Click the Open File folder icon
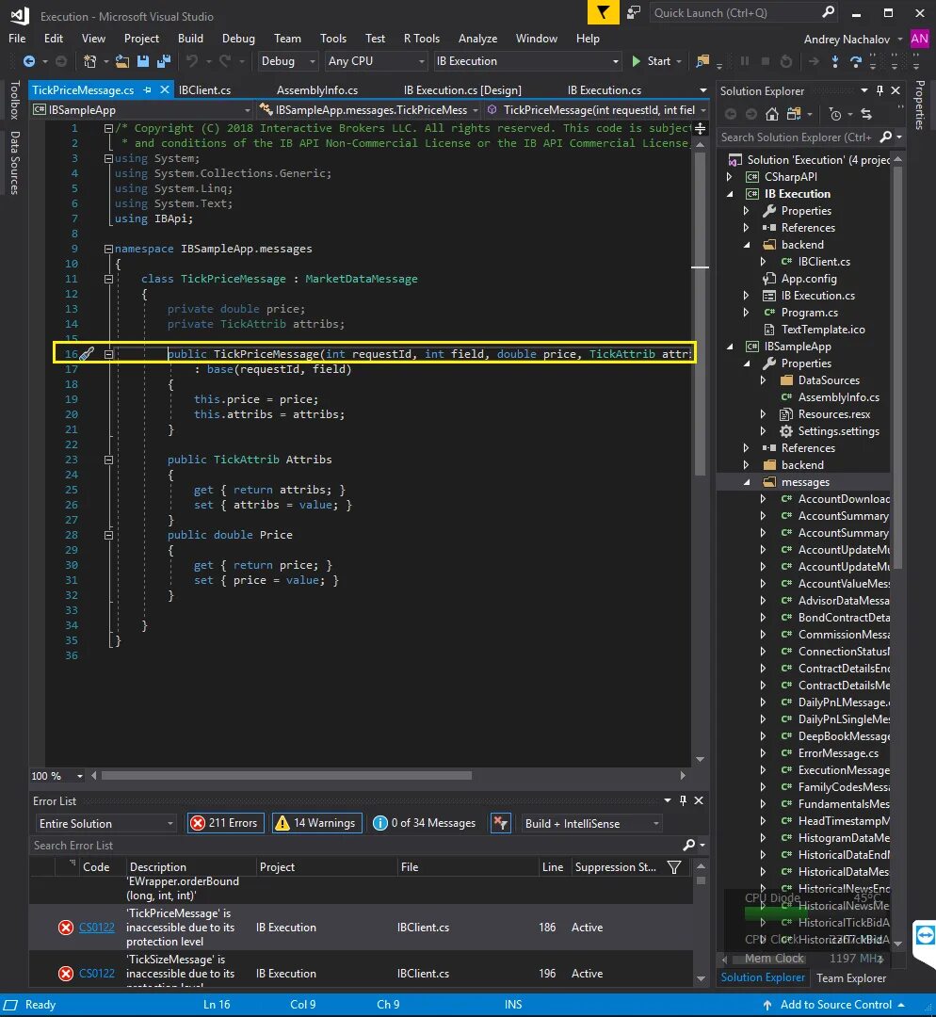The image size is (936, 1017). point(122,61)
